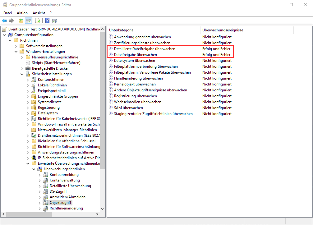Click the Richtlinien für Kabelnetzwerke icon
Viewport: 313px width, 225px height.
point(34,119)
